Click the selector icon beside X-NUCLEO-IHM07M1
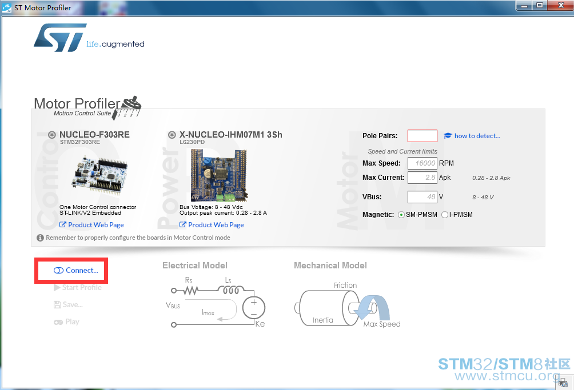 click(172, 135)
